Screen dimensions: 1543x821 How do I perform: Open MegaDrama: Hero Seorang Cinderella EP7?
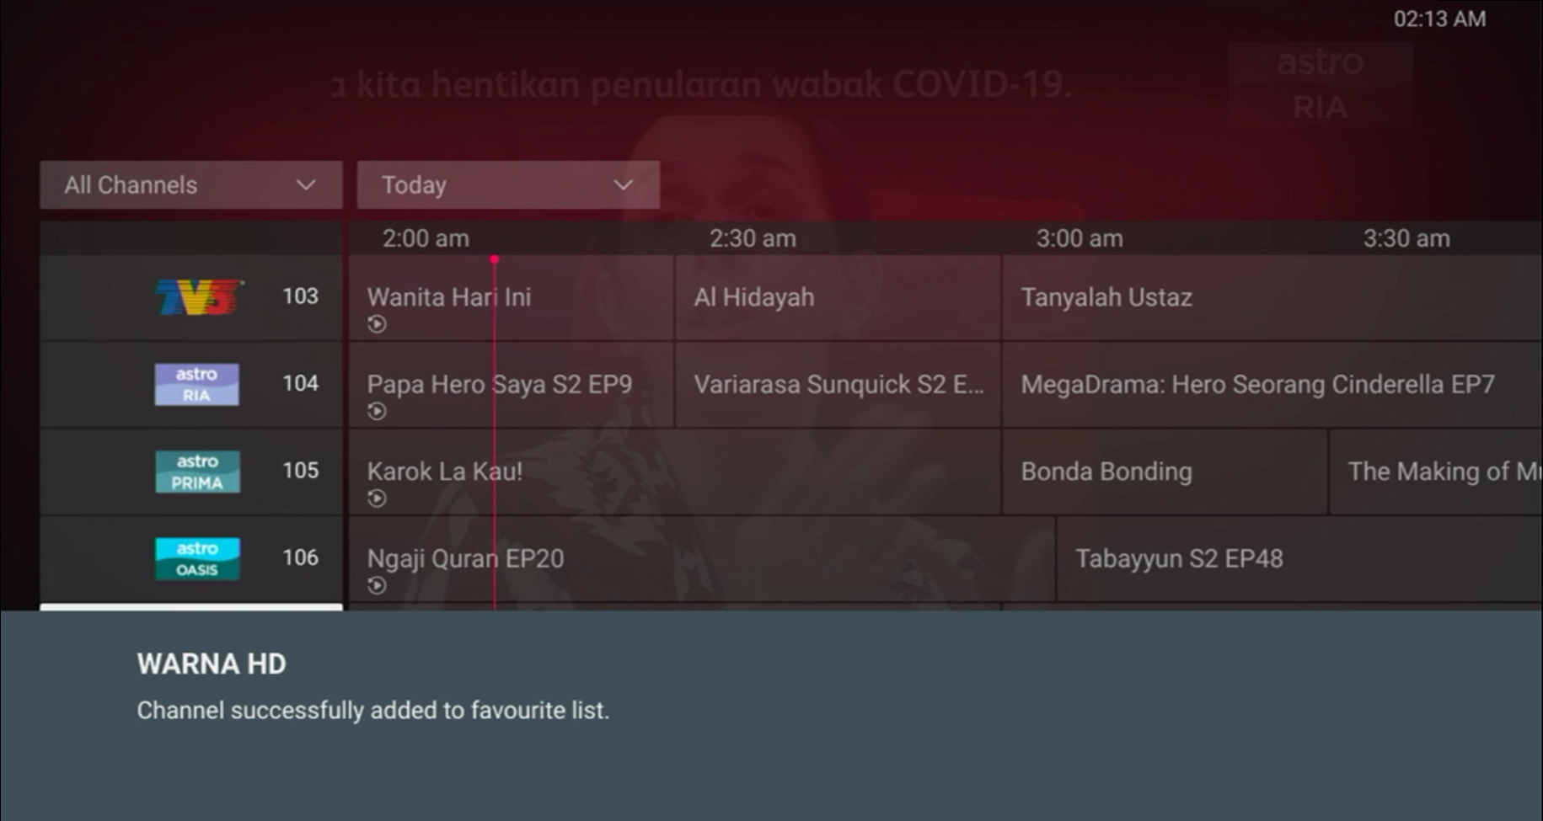click(x=1272, y=385)
